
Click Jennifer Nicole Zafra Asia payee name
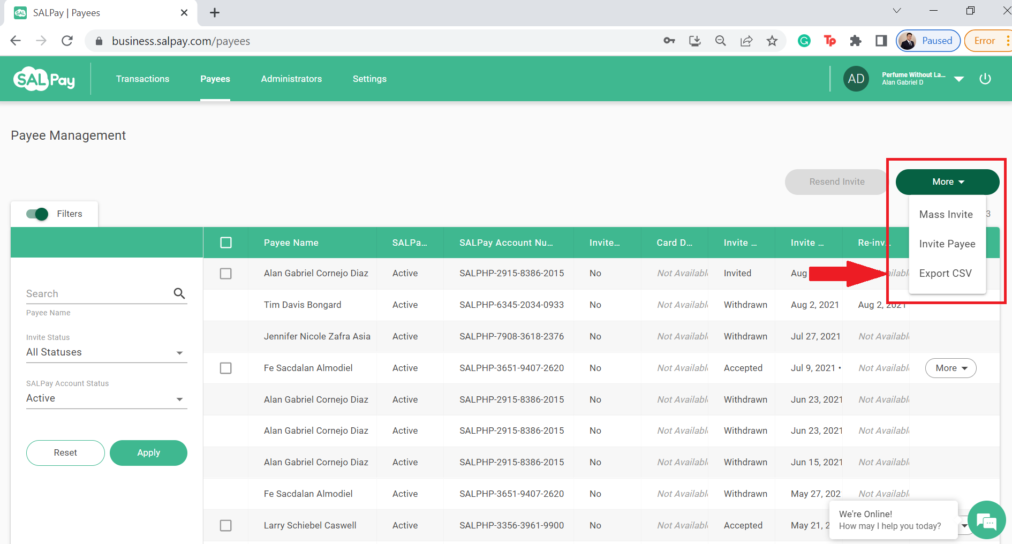(x=317, y=337)
